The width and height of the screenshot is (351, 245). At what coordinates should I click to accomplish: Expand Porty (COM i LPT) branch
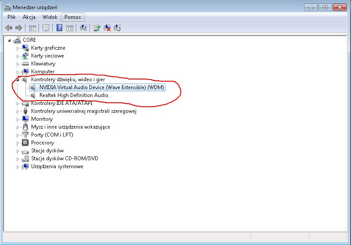click(x=18, y=135)
